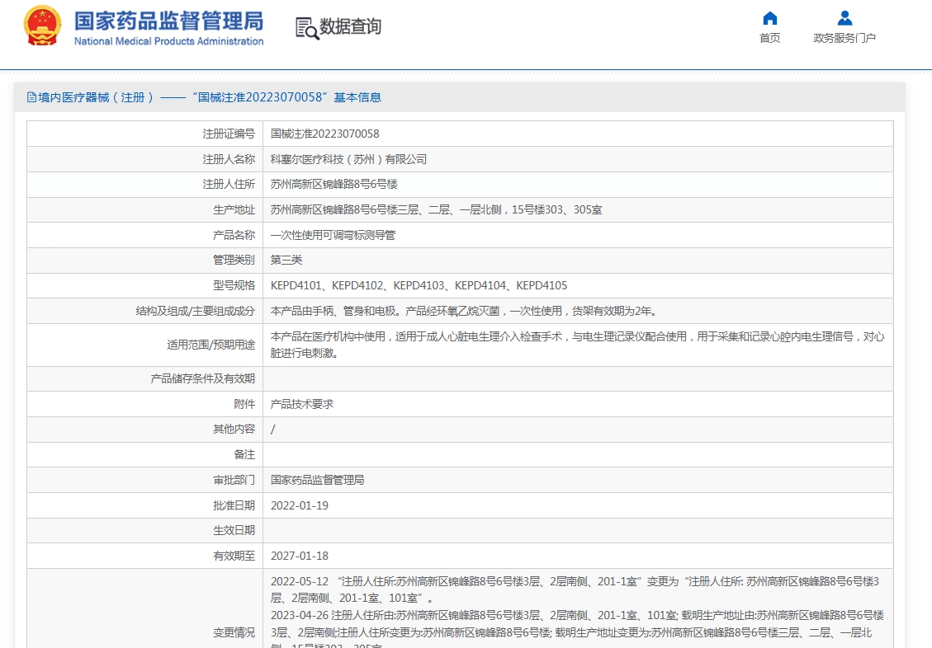Click the 附件 row label
The width and height of the screenshot is (932, 648).
click(244, 404)
